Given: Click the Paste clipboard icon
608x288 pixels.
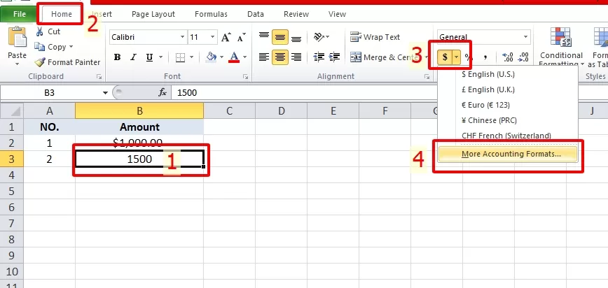Looking at the screenshot, I should pyautogui.click(x=17, y=37).
